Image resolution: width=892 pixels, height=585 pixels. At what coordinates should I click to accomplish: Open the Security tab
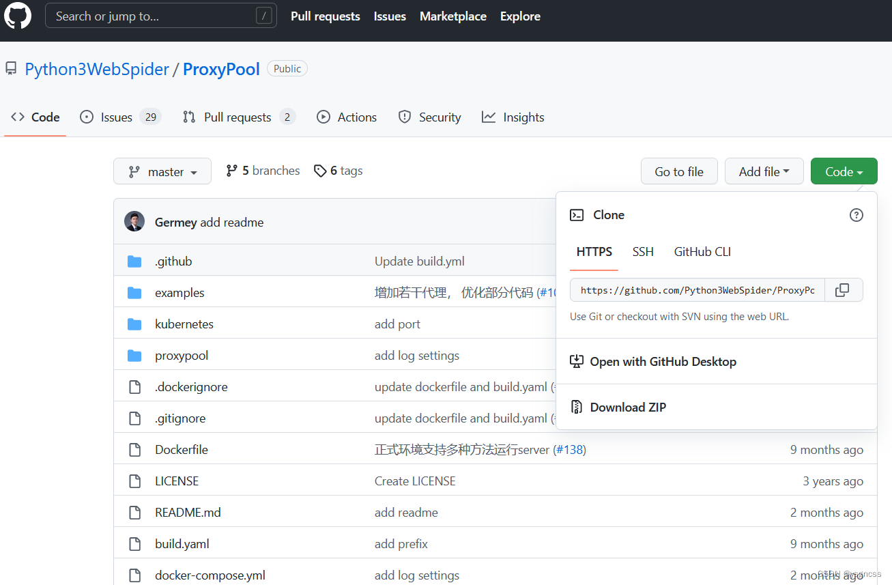tap(430, 117)
